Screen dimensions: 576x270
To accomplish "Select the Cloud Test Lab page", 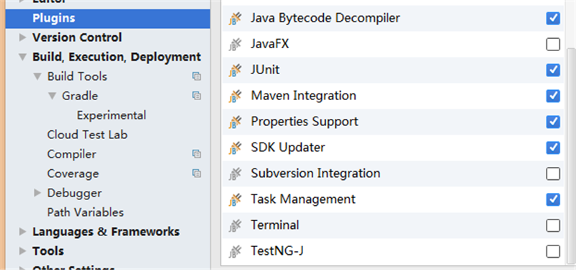I will pyautogui.click(x=87, y=135).
